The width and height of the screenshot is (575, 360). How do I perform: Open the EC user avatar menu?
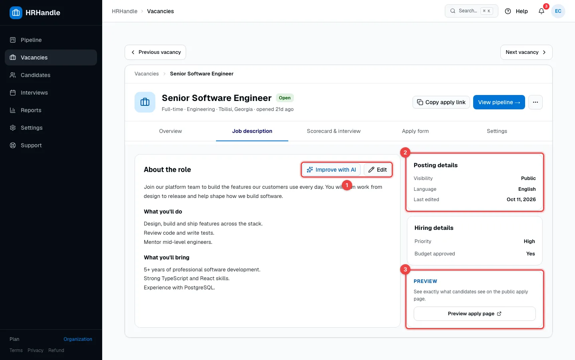point(558,11)
